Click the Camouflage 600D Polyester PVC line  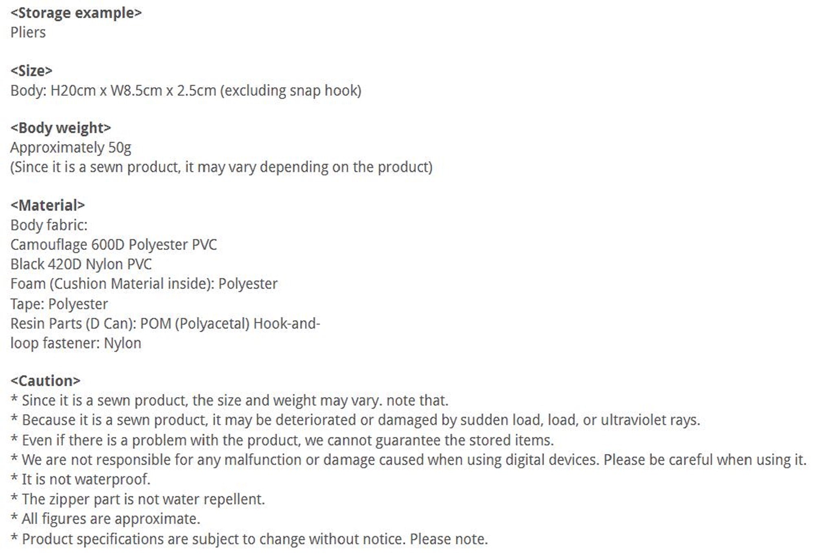[x=114, y=245]
